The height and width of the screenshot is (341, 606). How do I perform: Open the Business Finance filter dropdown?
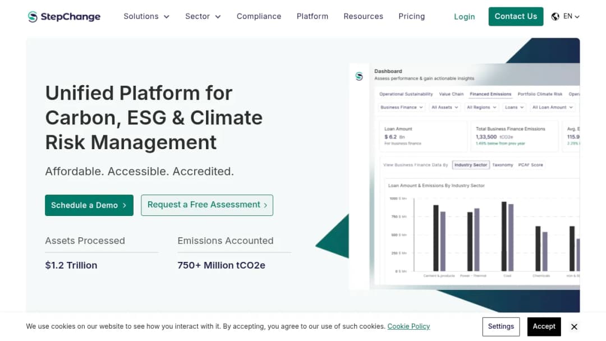click(402, 107)
